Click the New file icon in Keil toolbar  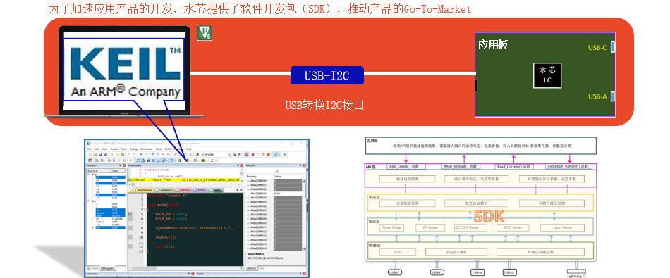(x=90, y=154)
